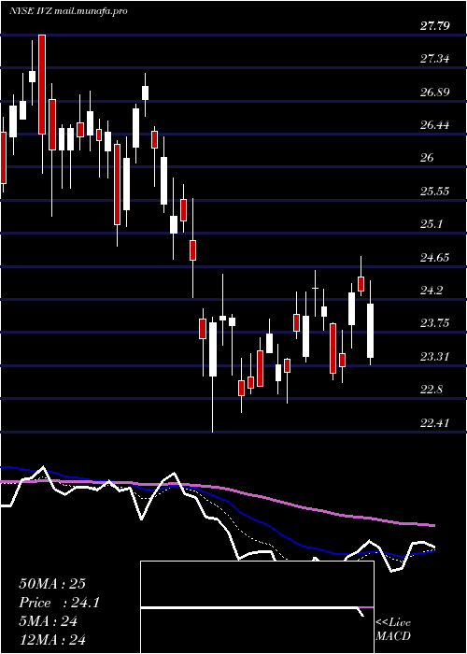Open the Live MACD inset chart box
This screenshot has width=467, height=654.
[257, 607]
